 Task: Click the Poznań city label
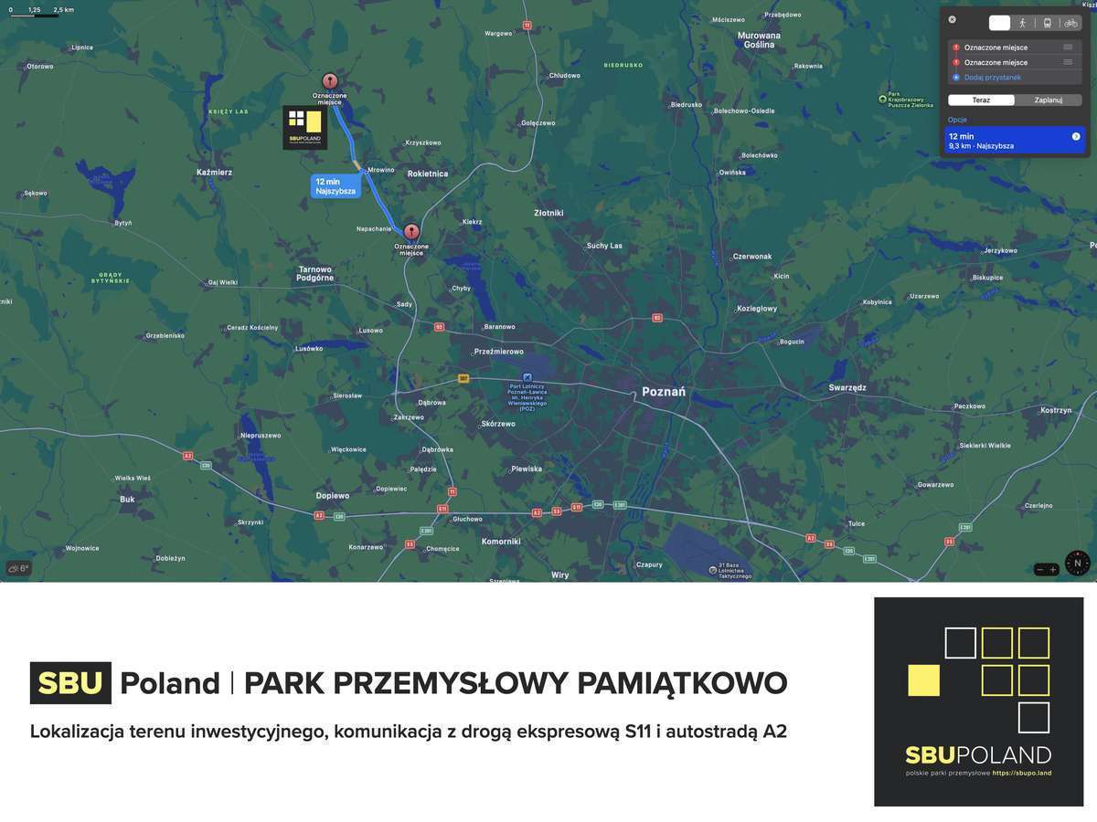(664, 392)
